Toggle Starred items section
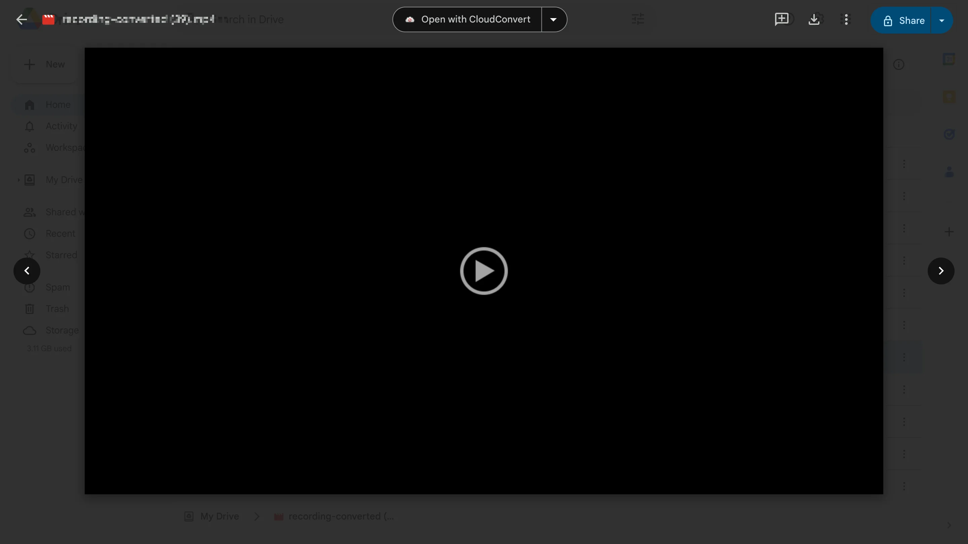This screenshot has height=544, width=968. [61, 255]
